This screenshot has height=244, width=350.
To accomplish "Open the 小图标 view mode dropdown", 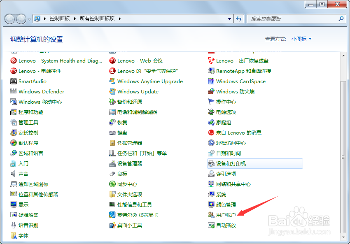I will point(301,39).
